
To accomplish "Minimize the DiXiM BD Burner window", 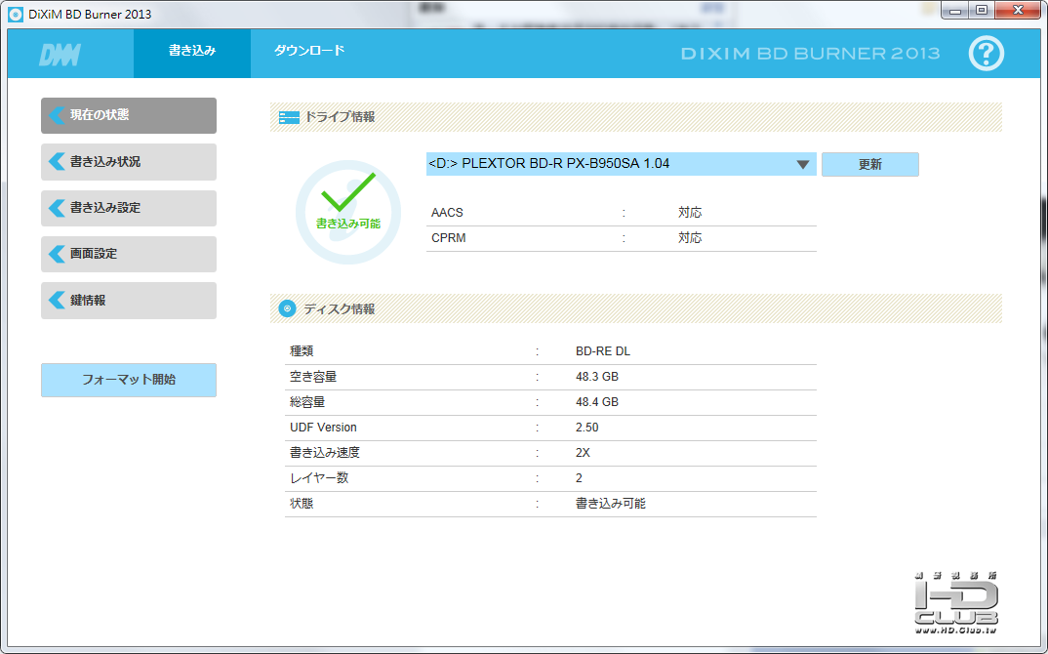I will (x=955, y=11).
